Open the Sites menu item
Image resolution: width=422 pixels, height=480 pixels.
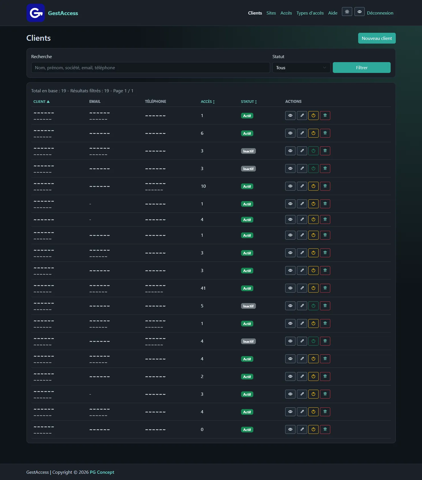pos(271,13)
